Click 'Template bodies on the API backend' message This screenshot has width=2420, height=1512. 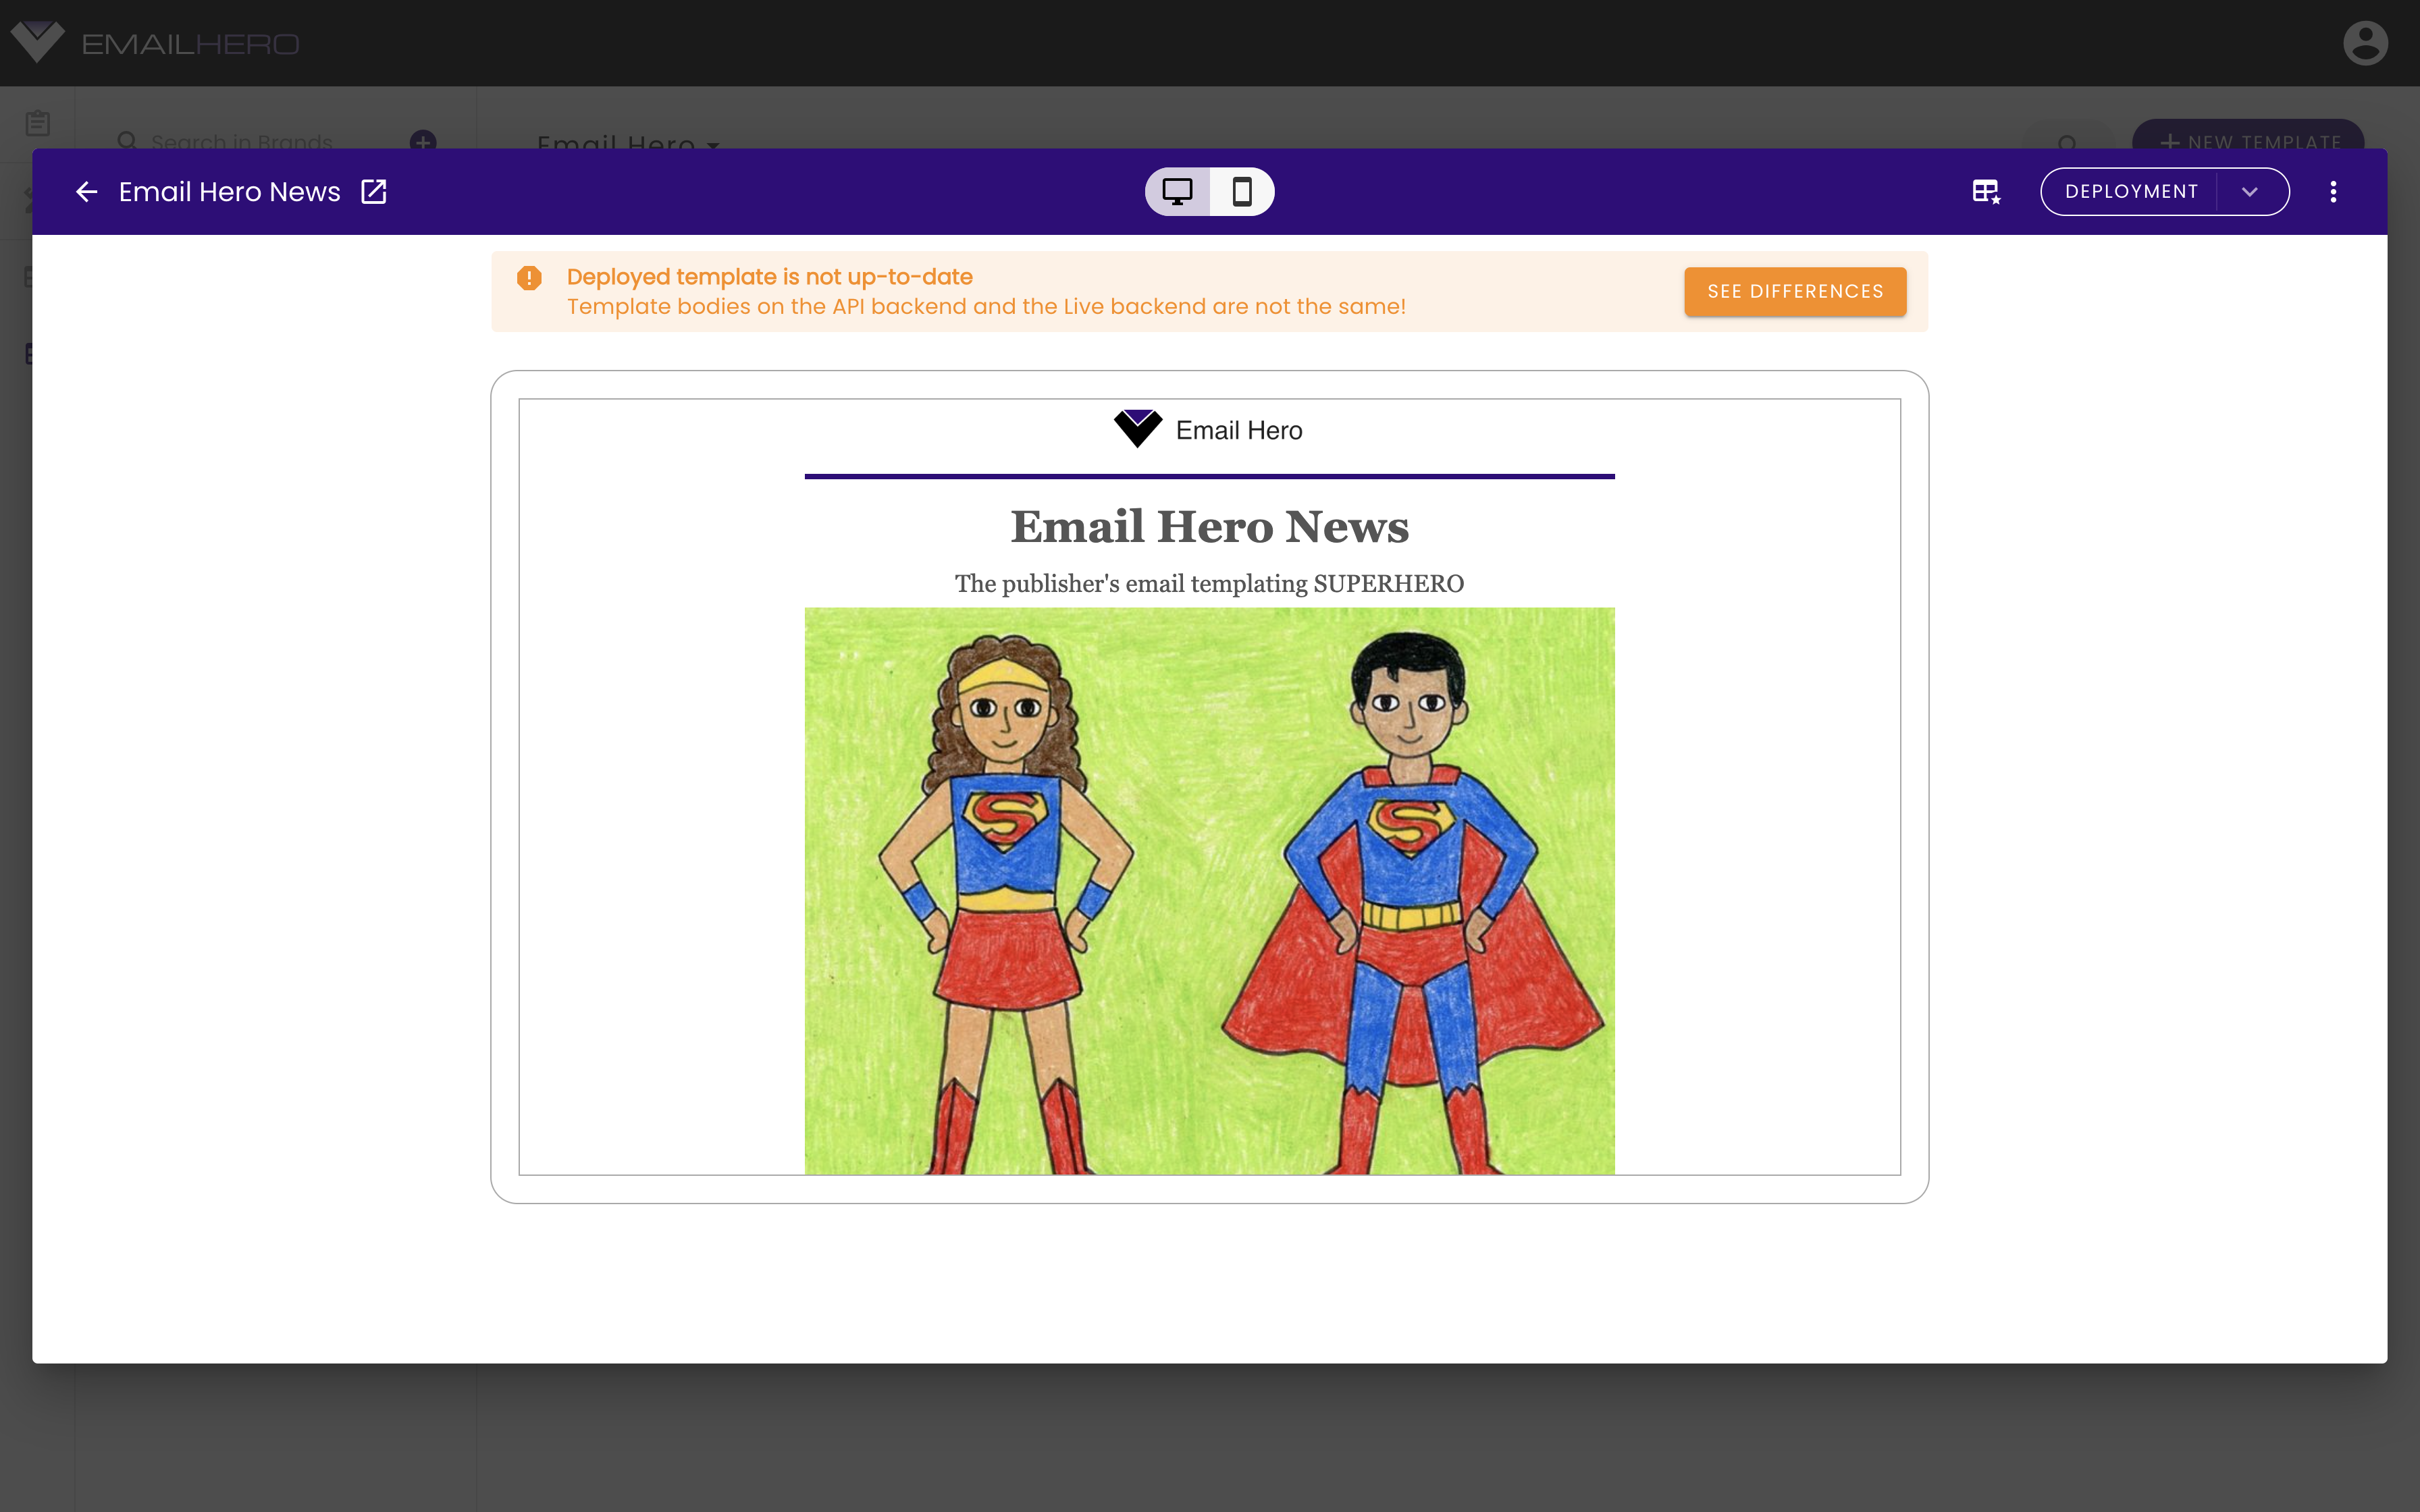tap(986, 306)
